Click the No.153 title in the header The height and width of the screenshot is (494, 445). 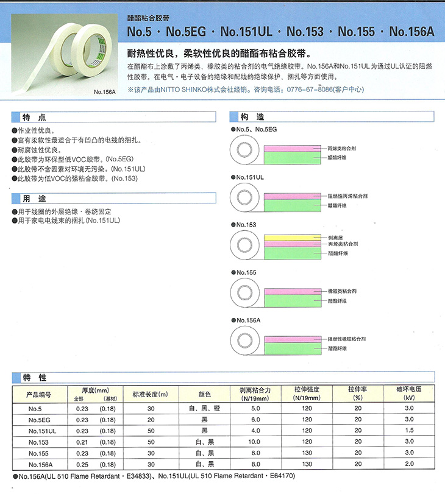305,32
